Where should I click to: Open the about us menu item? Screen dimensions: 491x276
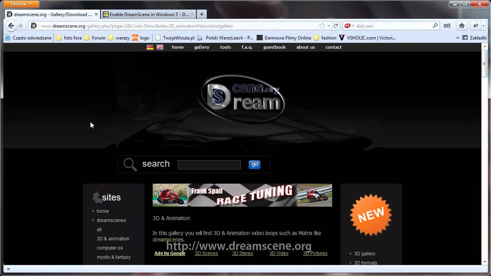[306, 47]
